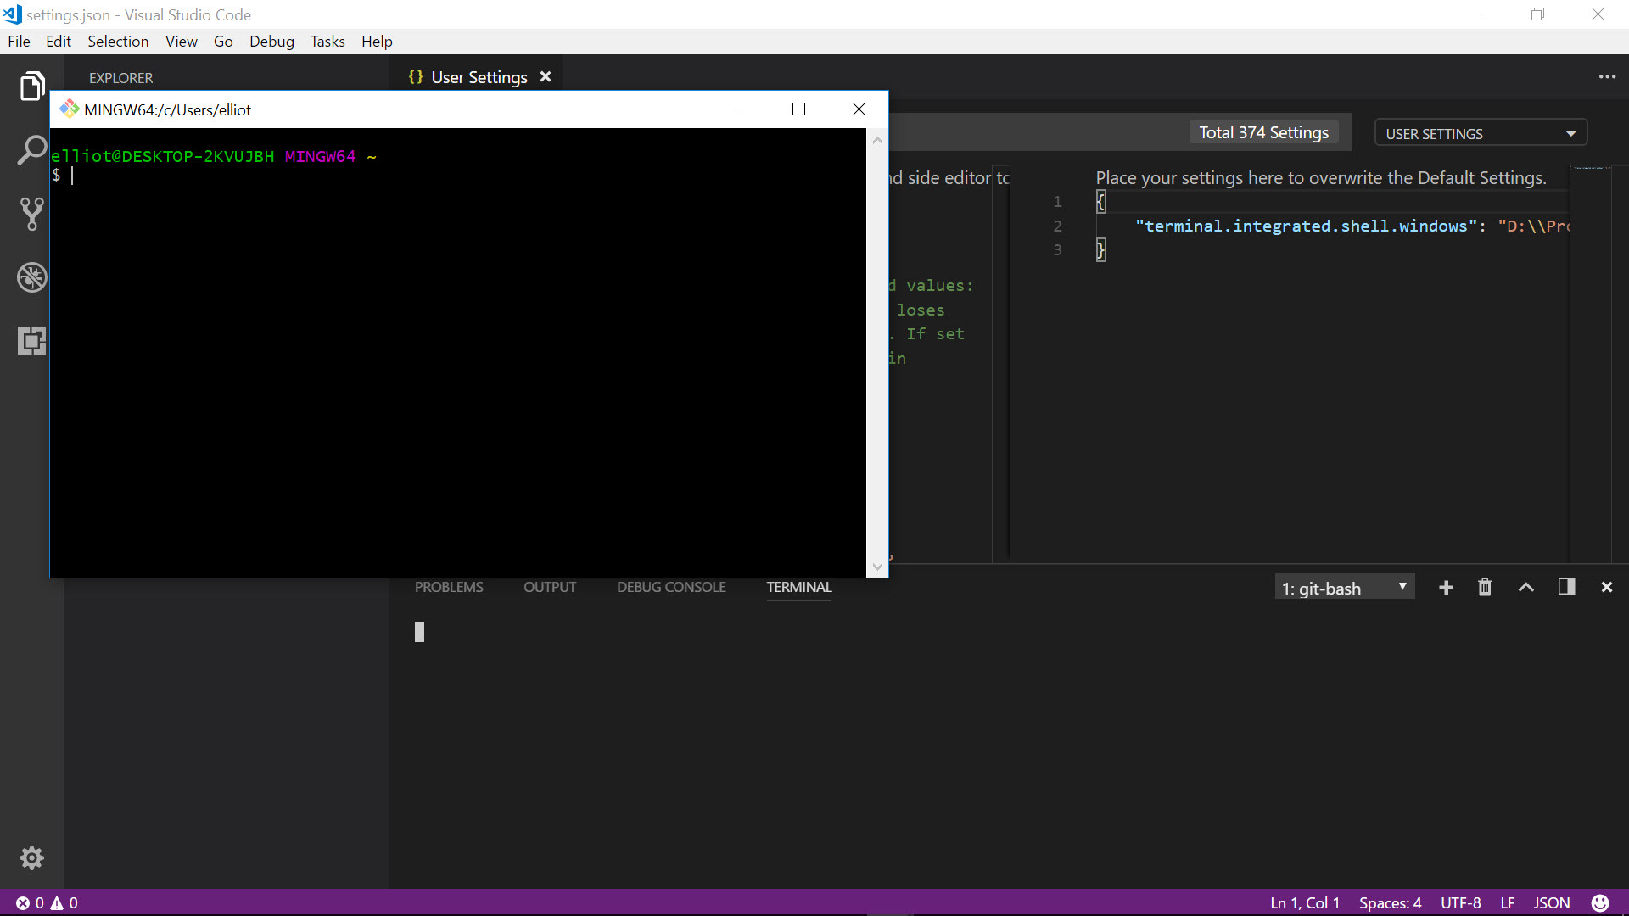The width and height of the screenshot is (1629, 916).
Task: Click the Manage gear icon
Action: 31,857
